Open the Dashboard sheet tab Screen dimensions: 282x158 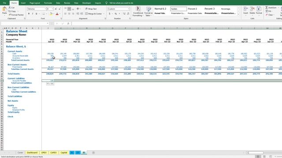click(x=32, y=153)
